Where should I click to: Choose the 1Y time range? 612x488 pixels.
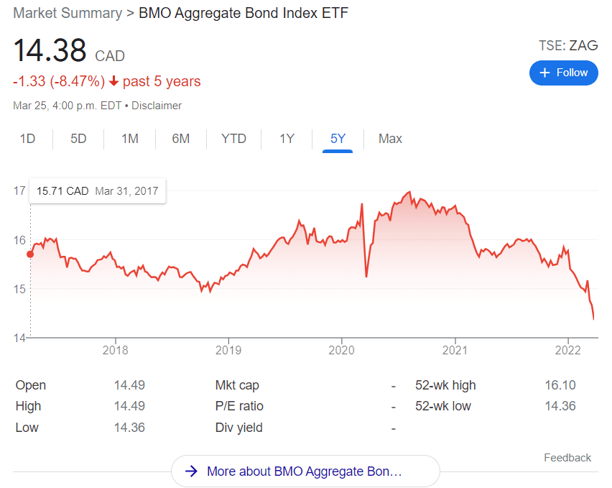tap(287, 139)
